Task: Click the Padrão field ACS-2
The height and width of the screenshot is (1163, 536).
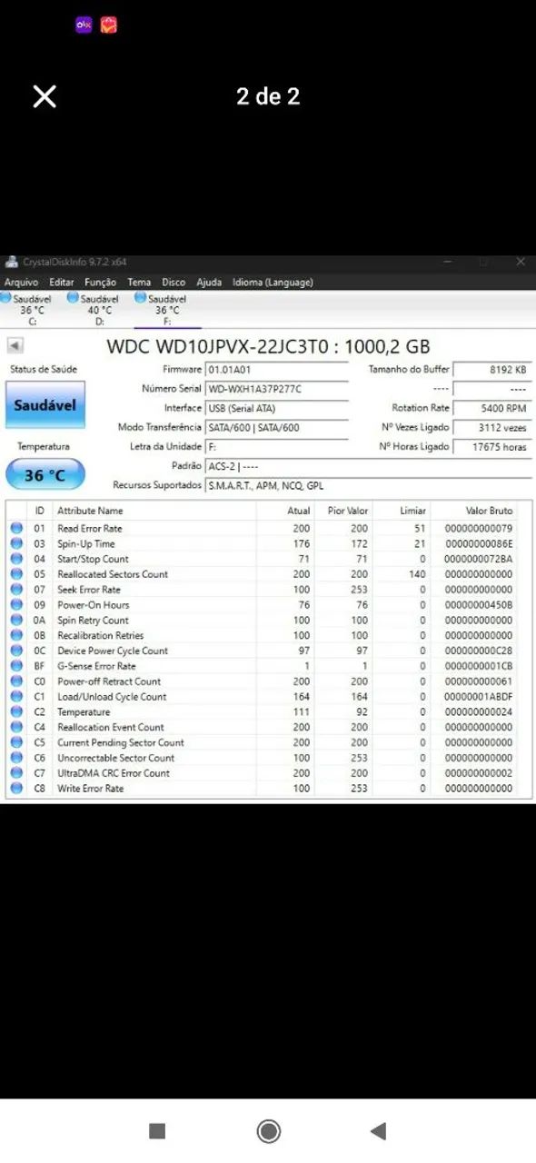Action: (368, 466)
